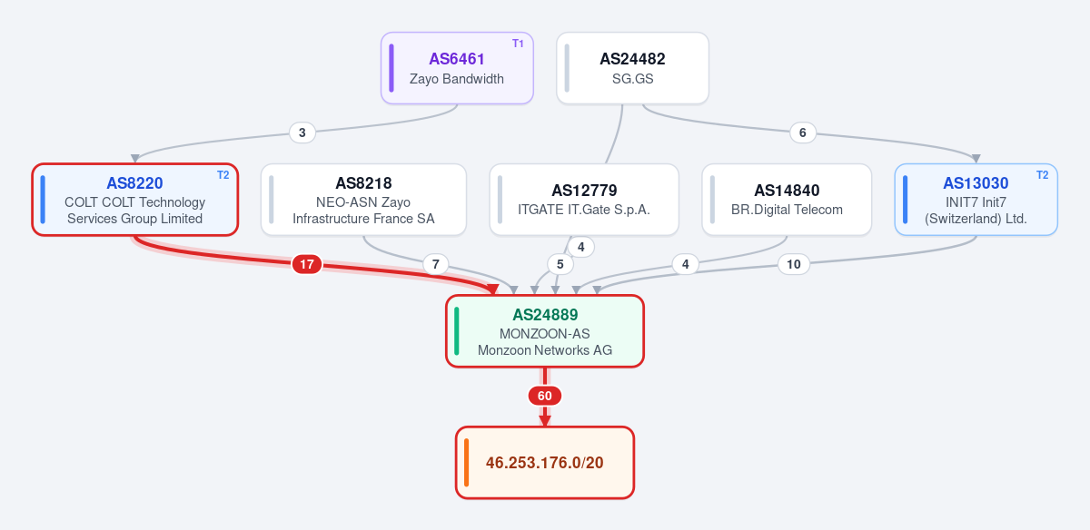Open the AS24889 MONZOON-AS node
The image size is (1090, 530).
coord(545,331)
